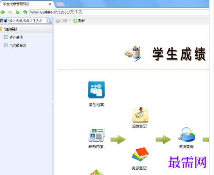214x175 pixels.
Task: Click the browser forward arrow
Action: pos(10,12)
